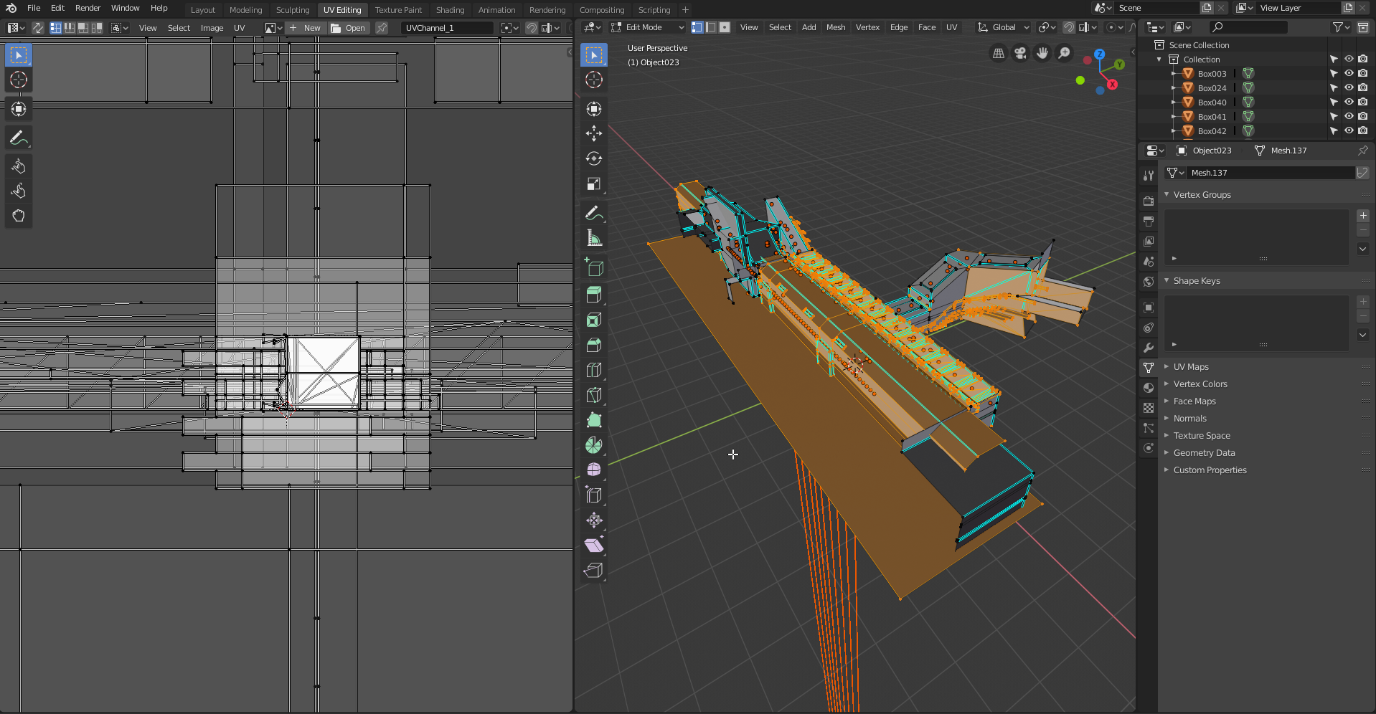Open the Global transform orientation dropdown
Image resolution: width=1376 pixels, height=714 pixels.
pyautogui.click(x=1004, y=27)
